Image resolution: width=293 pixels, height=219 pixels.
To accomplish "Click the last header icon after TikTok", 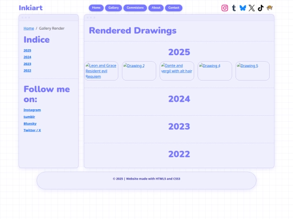I will (270, 8).
